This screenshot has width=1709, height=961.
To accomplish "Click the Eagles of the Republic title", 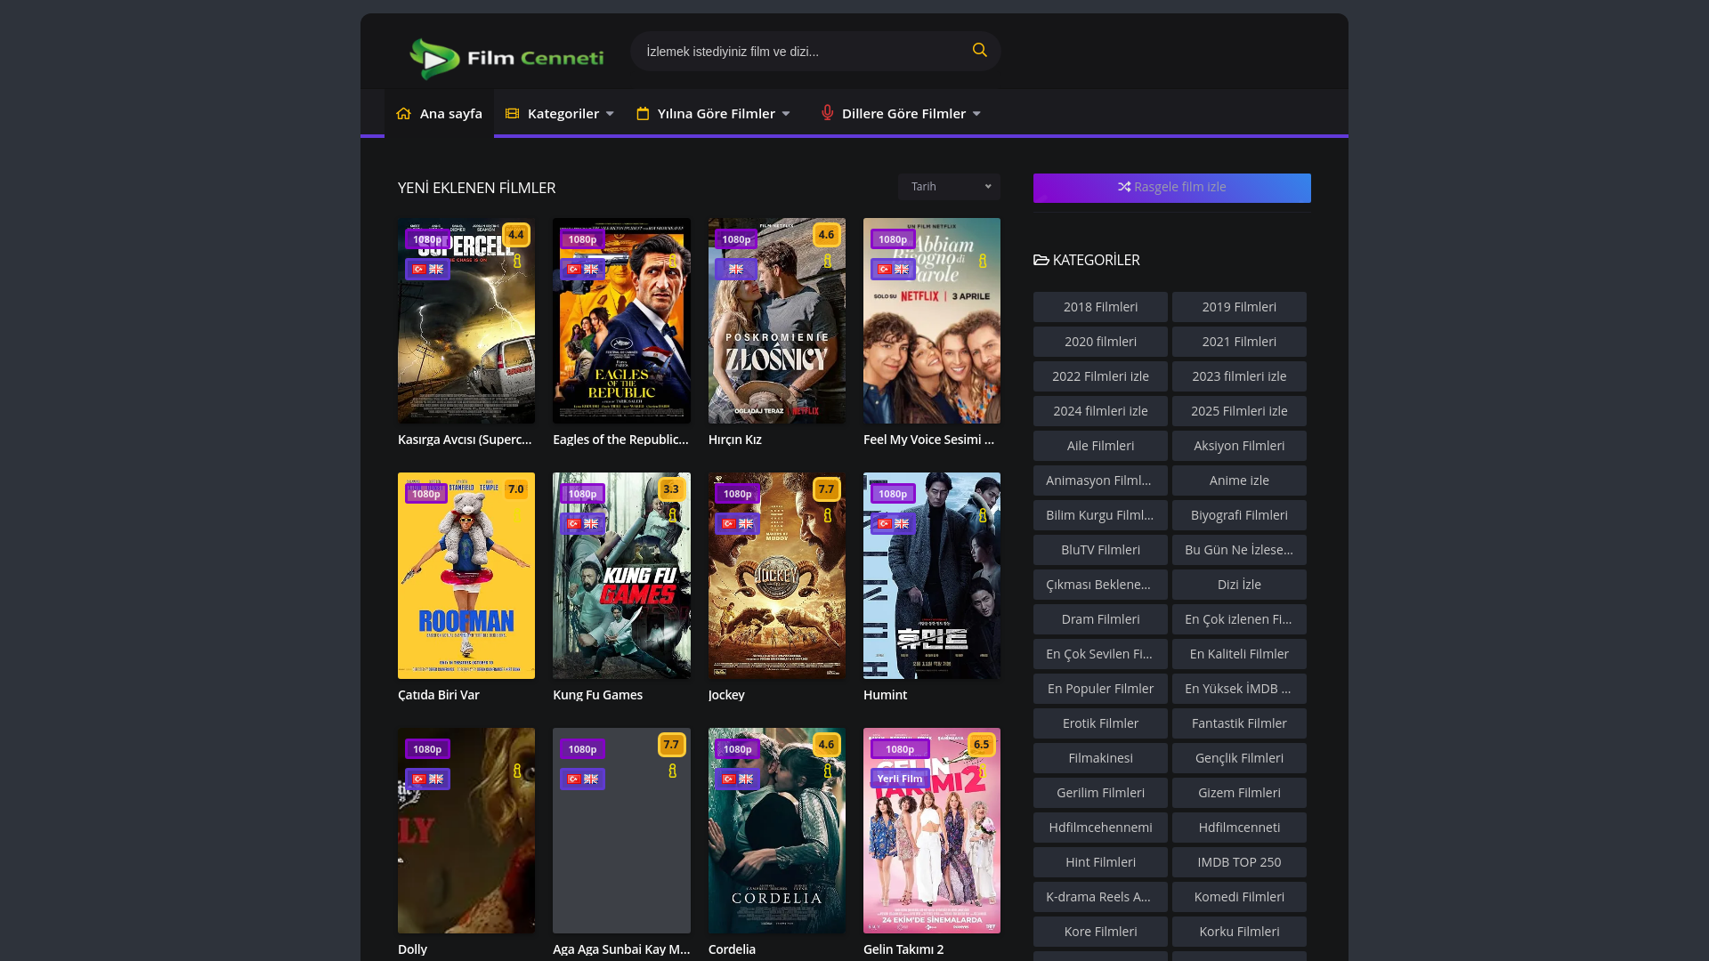I will [620, 440].
